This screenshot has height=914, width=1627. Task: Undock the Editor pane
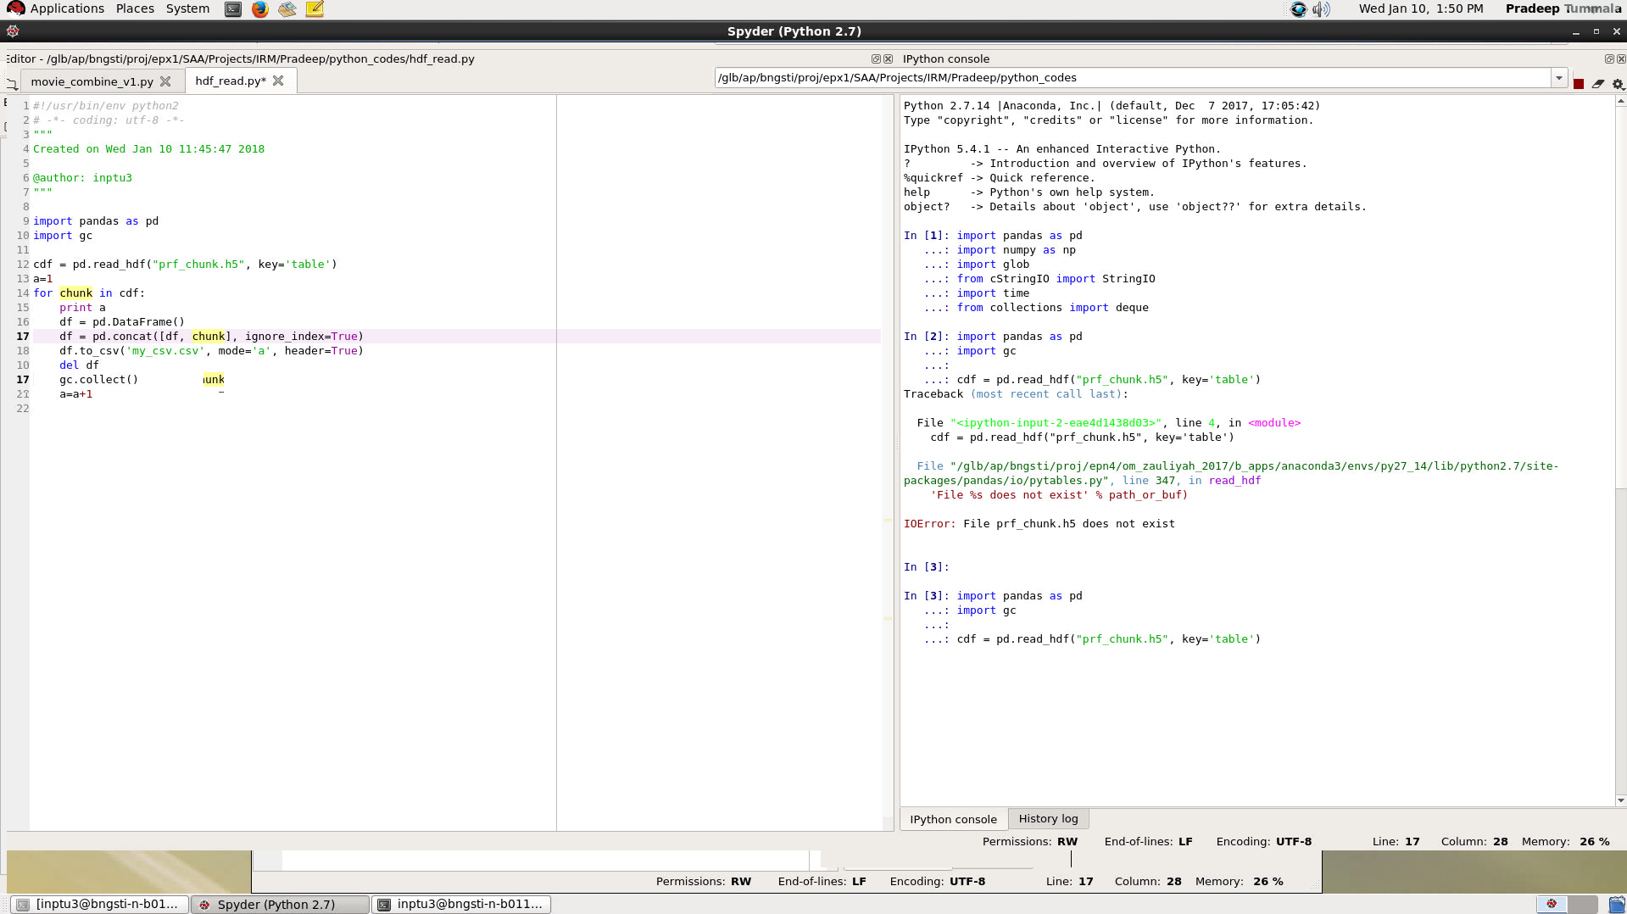click(876, 59)
